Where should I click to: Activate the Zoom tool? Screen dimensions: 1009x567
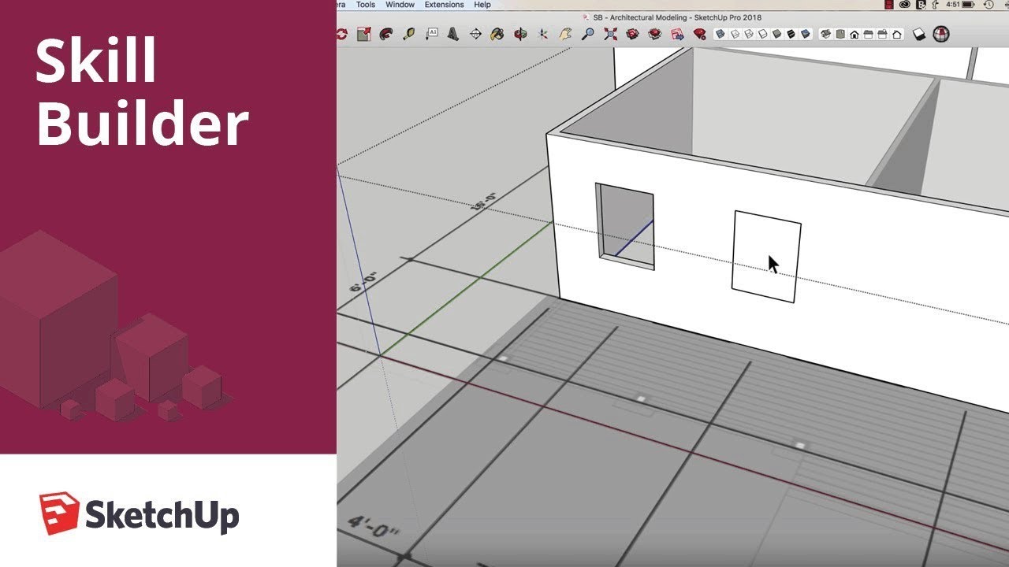click(x=589, y=33)
